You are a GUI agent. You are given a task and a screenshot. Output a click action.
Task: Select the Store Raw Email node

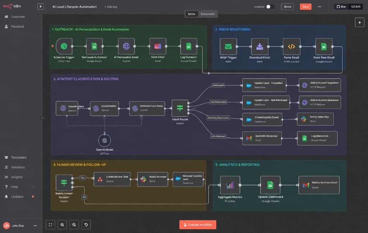324,46
